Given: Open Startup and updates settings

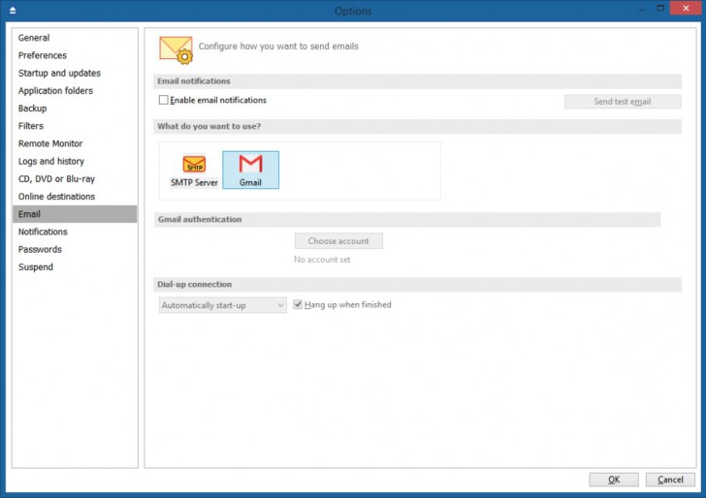Looking at the screenshot, I should pos(75,73).
